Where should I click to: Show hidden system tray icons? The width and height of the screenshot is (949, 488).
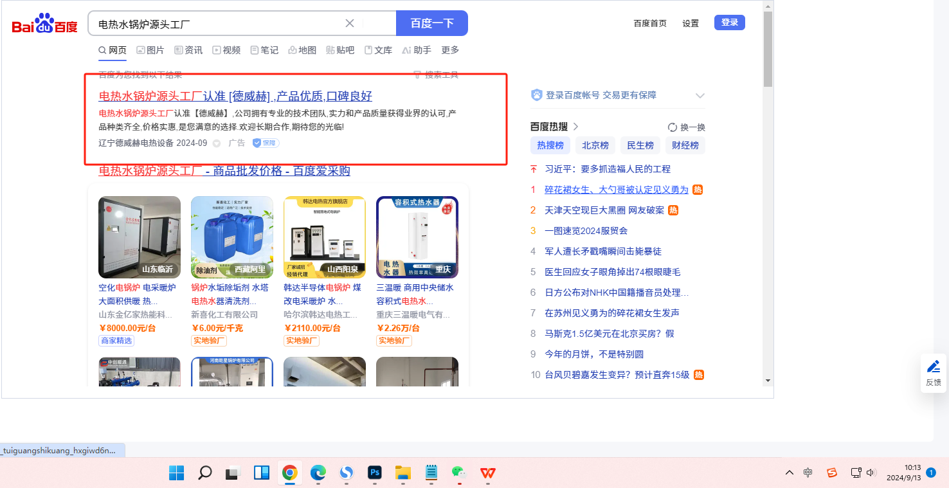click(x=790, y=473)
